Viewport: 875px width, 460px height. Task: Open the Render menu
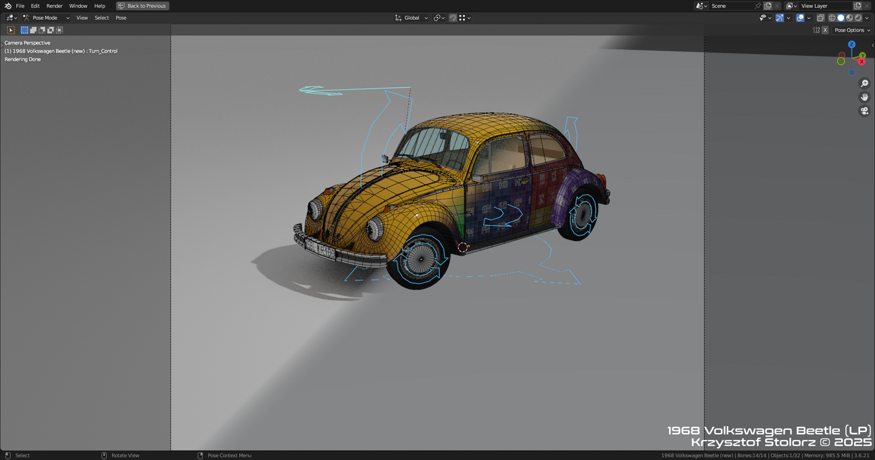pos(54,6)
